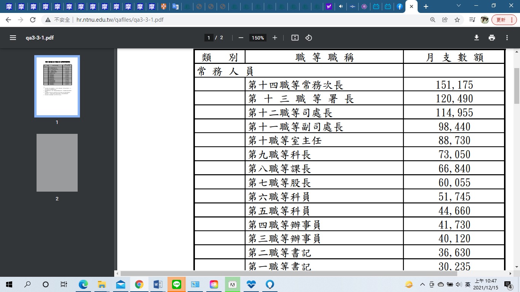Reload the current page
Screen dimensions: 520x292
(33, 20)
